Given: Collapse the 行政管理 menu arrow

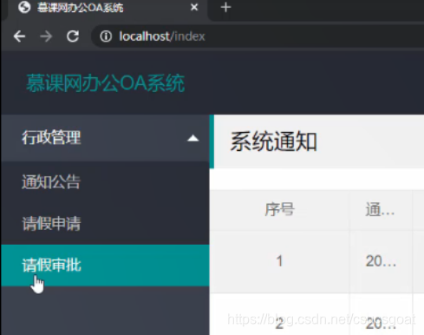Looking at the screenshot, I should [x=192, y=139].
